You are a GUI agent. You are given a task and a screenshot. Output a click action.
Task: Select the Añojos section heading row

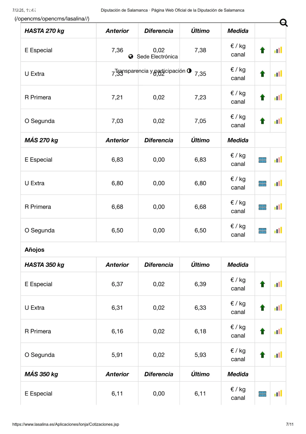[153, 250]
